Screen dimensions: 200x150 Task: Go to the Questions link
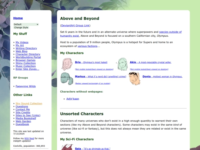[x=22, y=106]
